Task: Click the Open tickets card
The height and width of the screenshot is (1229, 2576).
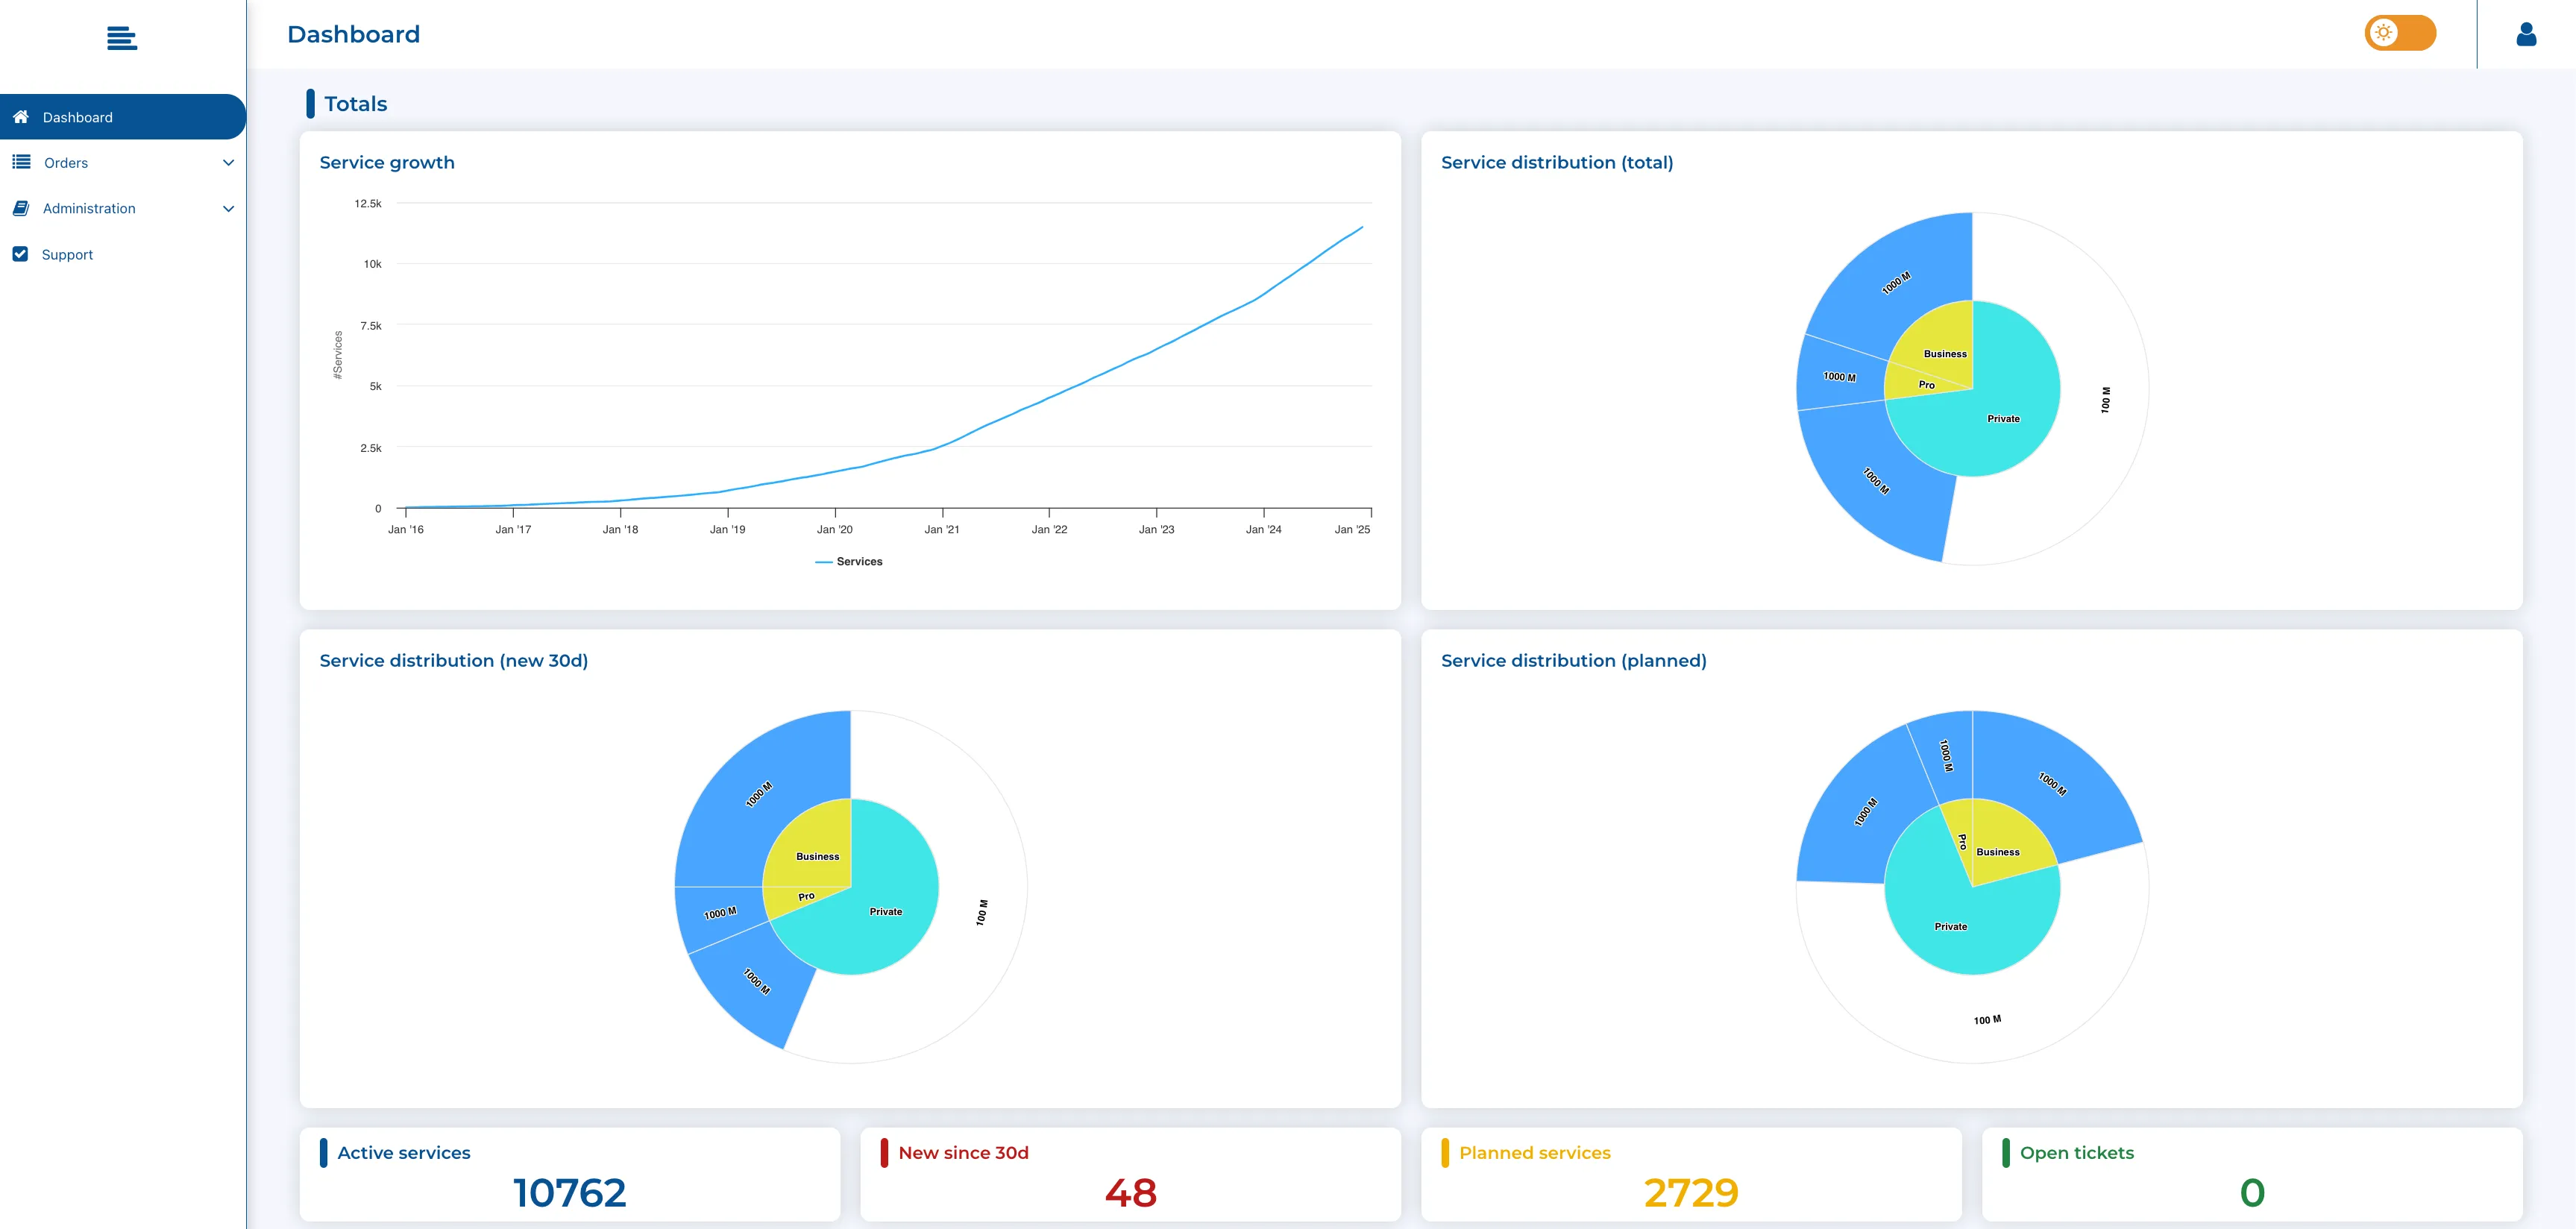Action: coord(2251,1174)
